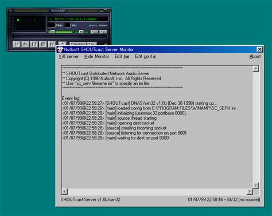The height and width of the screenshot is (216, 272).
Task: Open the Kill server menu
Action: tap(69, 57)
